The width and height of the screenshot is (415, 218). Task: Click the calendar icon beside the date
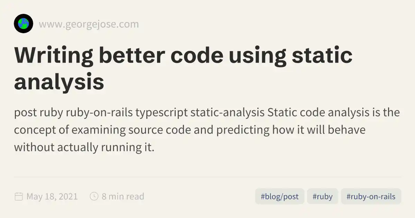(x=19, y=197)
